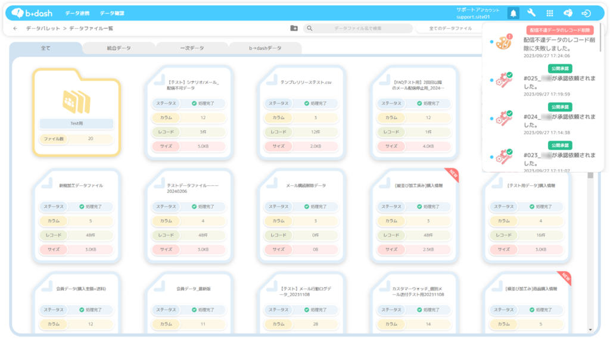Viewport: 610px width, 343px height.
Task: Open the #024 approval request notification message
Action: [x=559, y=121]
